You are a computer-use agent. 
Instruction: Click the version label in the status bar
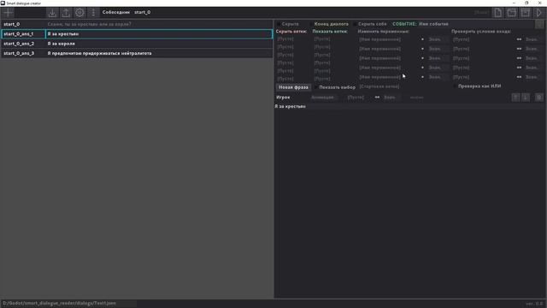pos(534,304)
